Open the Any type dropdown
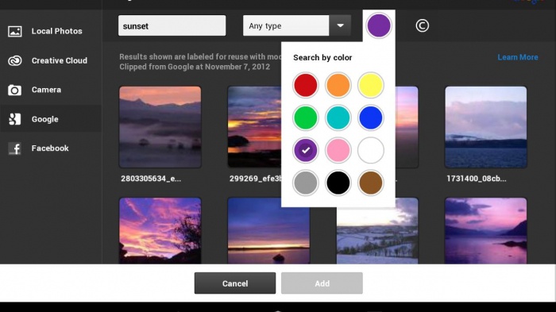Image resolution: width=556 pixels, height=312 pixels. (297, 25)
